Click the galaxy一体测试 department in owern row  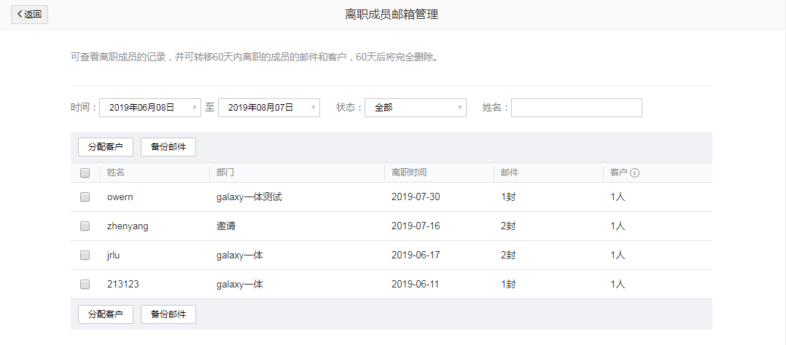coord(249,197)
